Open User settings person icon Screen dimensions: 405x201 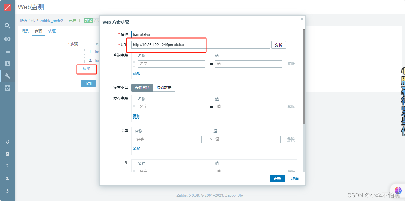click(x=7, y=179)
